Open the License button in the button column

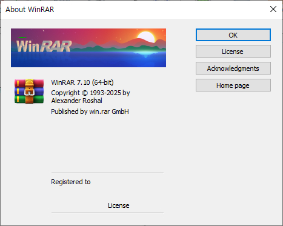pos(233,52)
